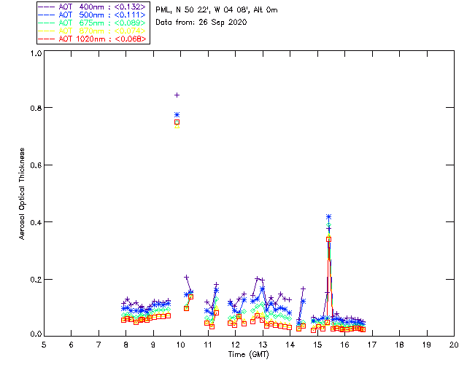Click the 'Data from: 26 Sep 2020' text

[x=201, y=23]
